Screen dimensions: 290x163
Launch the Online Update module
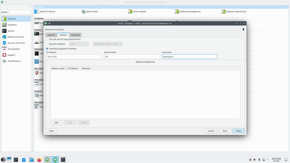pyautogui.click(x=139, y=12)
